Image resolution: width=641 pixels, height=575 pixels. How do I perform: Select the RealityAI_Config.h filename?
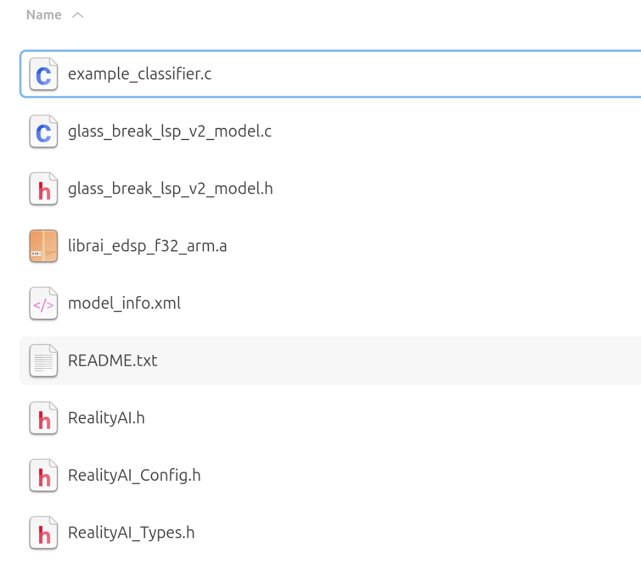click(134, 475)
